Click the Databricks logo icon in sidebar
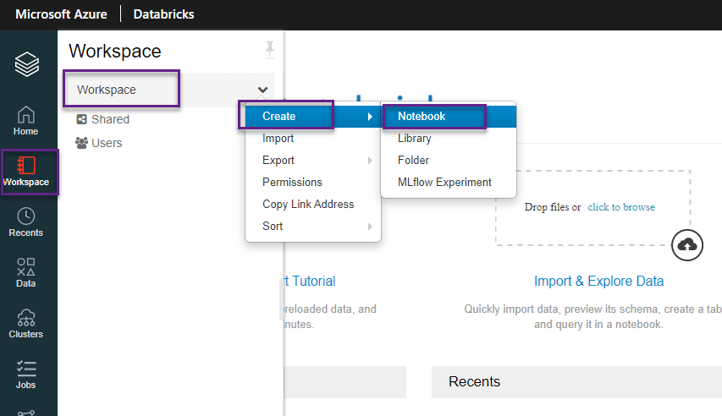Screen dimensions: 722x416 [27, 64]
